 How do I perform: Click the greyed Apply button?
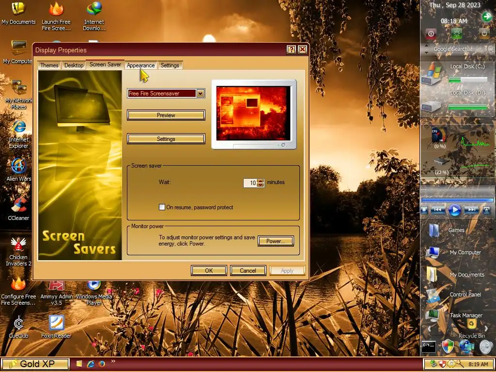pyautogui.click(x=287, y=270)
